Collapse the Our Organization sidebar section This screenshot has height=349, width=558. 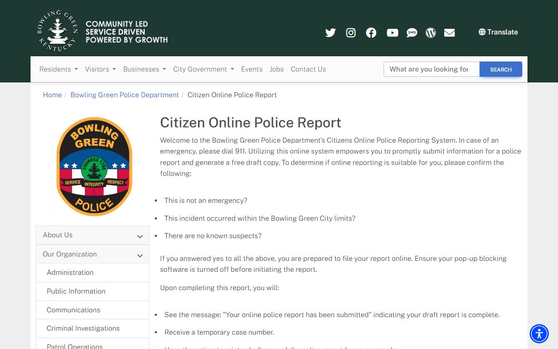(x=92, y=254)
